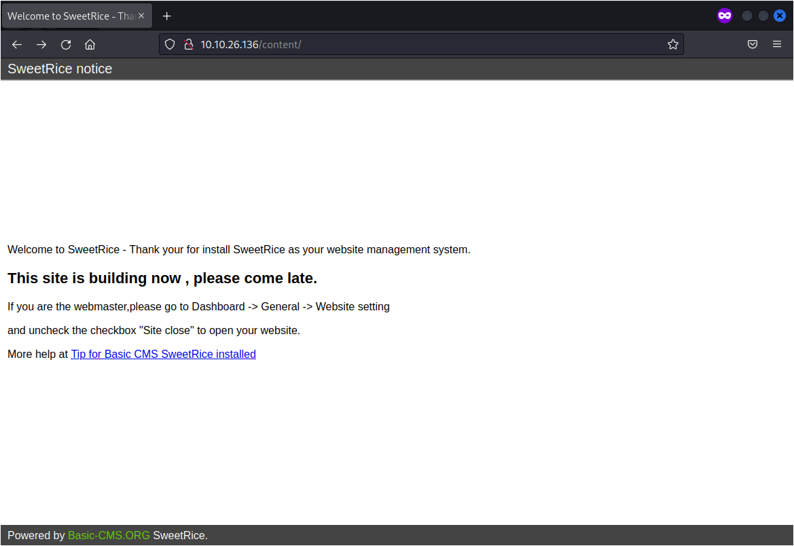This screenshot has height=546, width=794.
Task: Click the forward navigation arrow
Action: click(x=41, y=44)
